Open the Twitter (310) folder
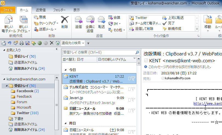Image resolution: width=222 pixels, height=135 pixels. point(25,113)
